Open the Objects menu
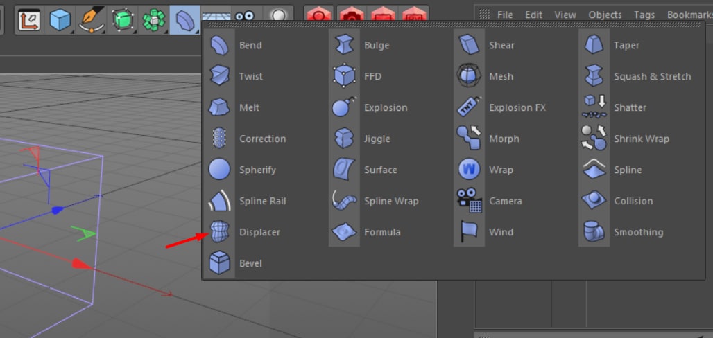Viewport: 713px width, 338px height. (x=605, y=15)
